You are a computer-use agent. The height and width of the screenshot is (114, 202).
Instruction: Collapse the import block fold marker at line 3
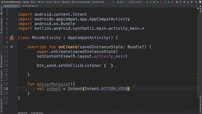(16, 15)
